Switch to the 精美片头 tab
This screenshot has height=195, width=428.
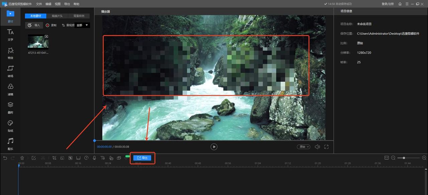click(57, 16)
